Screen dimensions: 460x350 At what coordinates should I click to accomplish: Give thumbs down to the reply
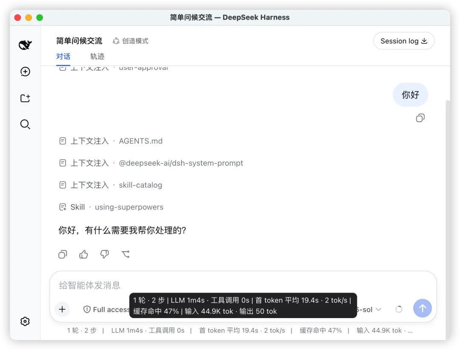[104, 254]
